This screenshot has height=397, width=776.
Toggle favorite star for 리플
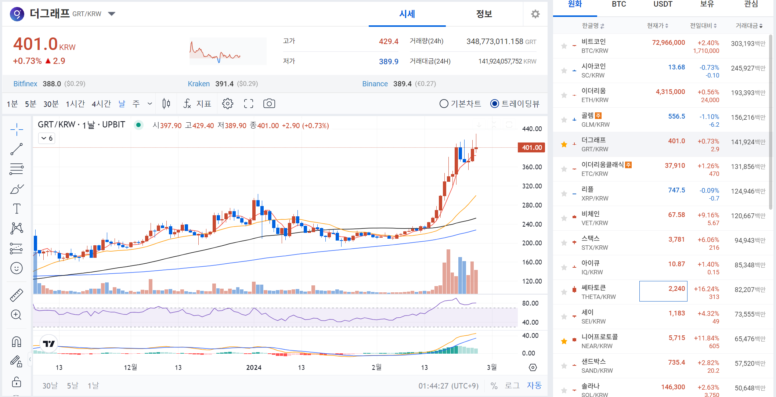[564, 194]
